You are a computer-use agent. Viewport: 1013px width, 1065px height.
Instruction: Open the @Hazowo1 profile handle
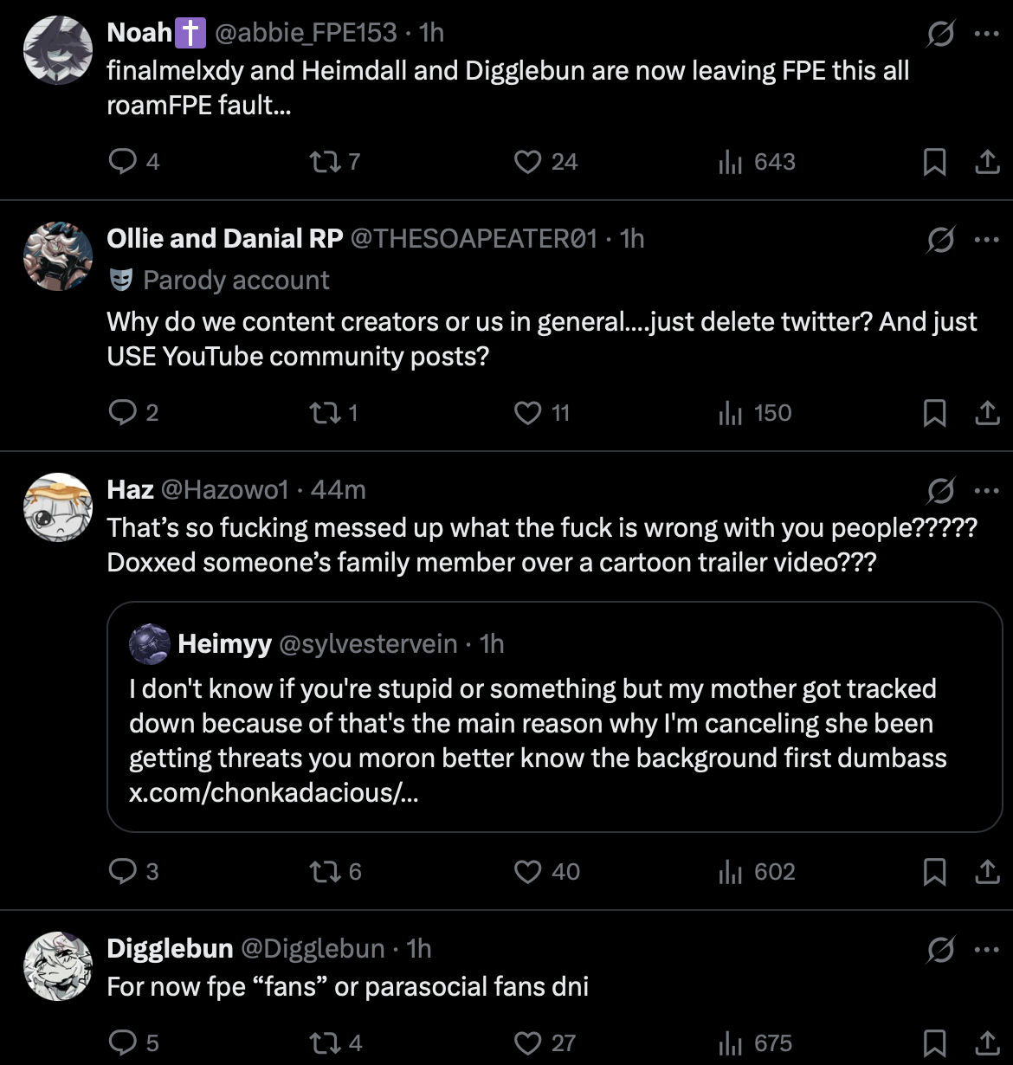224,490
